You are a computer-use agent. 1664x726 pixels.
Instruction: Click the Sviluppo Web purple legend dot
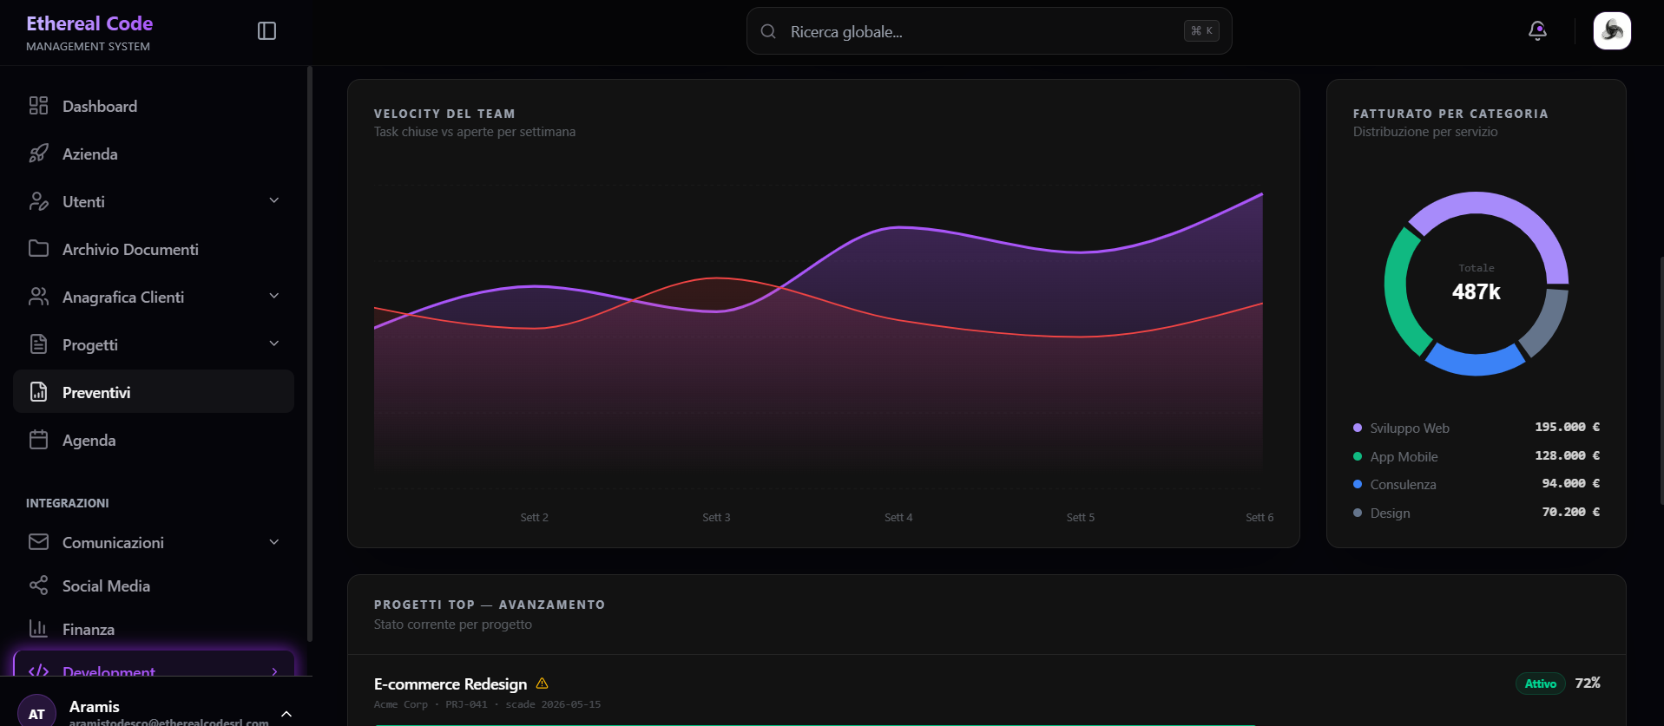click(x=1358, y=428)
